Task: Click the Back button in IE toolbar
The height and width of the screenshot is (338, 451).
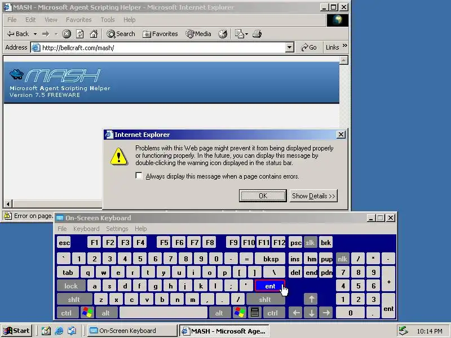Action: pos(18,34)
